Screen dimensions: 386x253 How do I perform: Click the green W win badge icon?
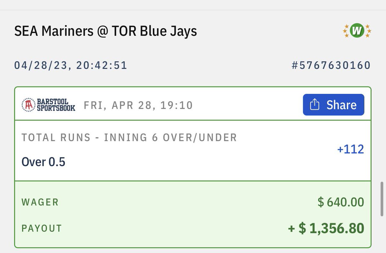pos(356,31)
